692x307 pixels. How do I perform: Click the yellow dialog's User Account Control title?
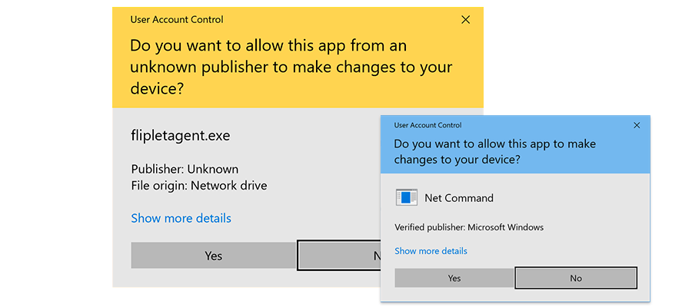click(x=176, y=20)
